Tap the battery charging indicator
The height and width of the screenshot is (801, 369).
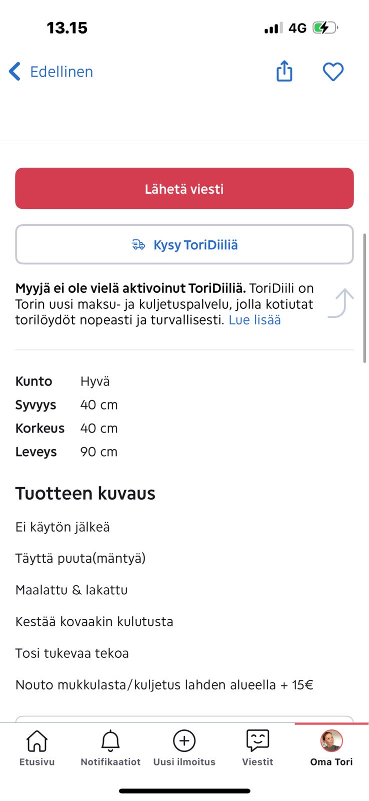tap(324, 28)
